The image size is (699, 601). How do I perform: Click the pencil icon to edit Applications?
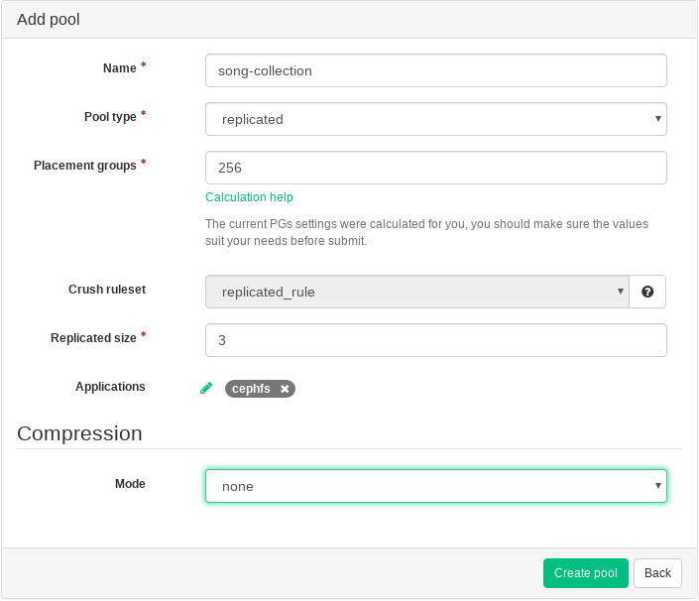click(x=206, y=388)
